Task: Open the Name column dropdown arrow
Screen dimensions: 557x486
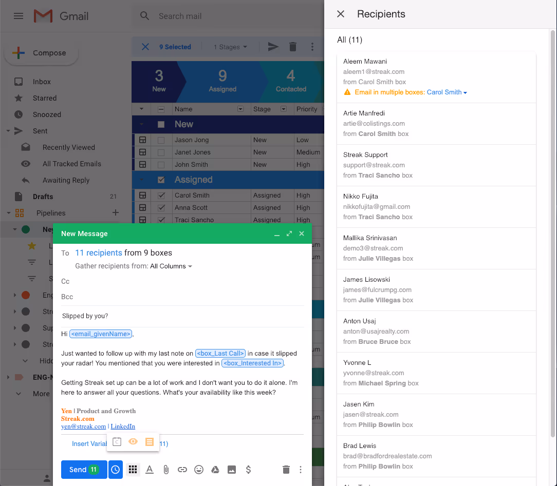Action: coord(240,109)
